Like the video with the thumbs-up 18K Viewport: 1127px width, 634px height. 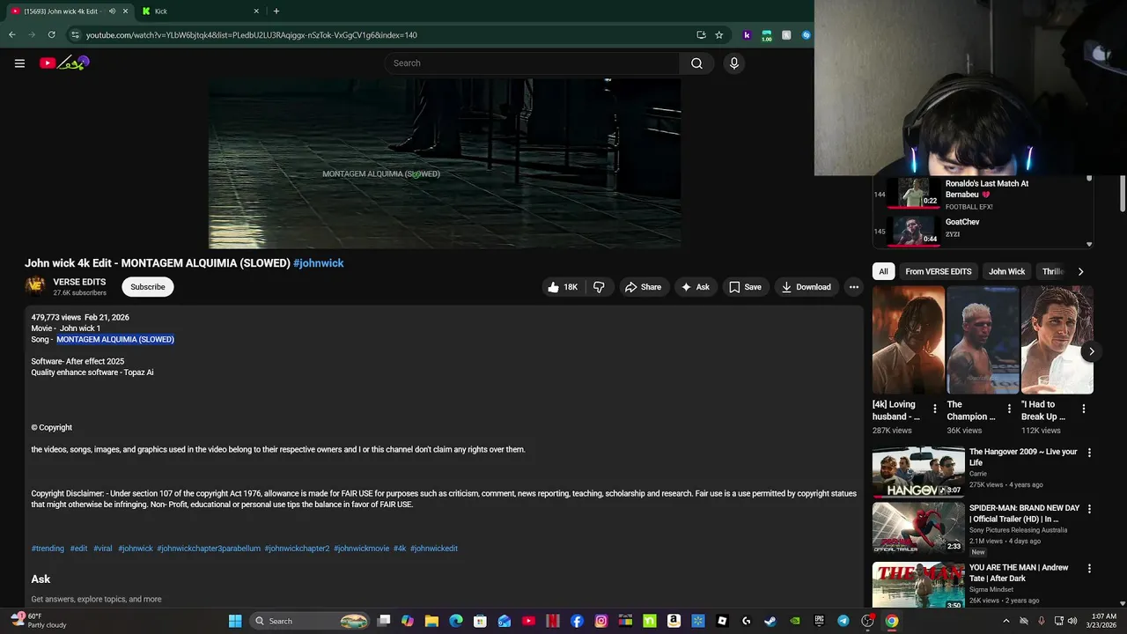pos(562,287)
